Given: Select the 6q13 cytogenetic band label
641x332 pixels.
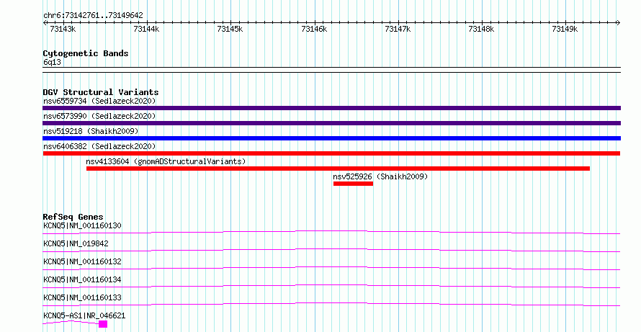Looking at the screenshot, I should 52,63.
